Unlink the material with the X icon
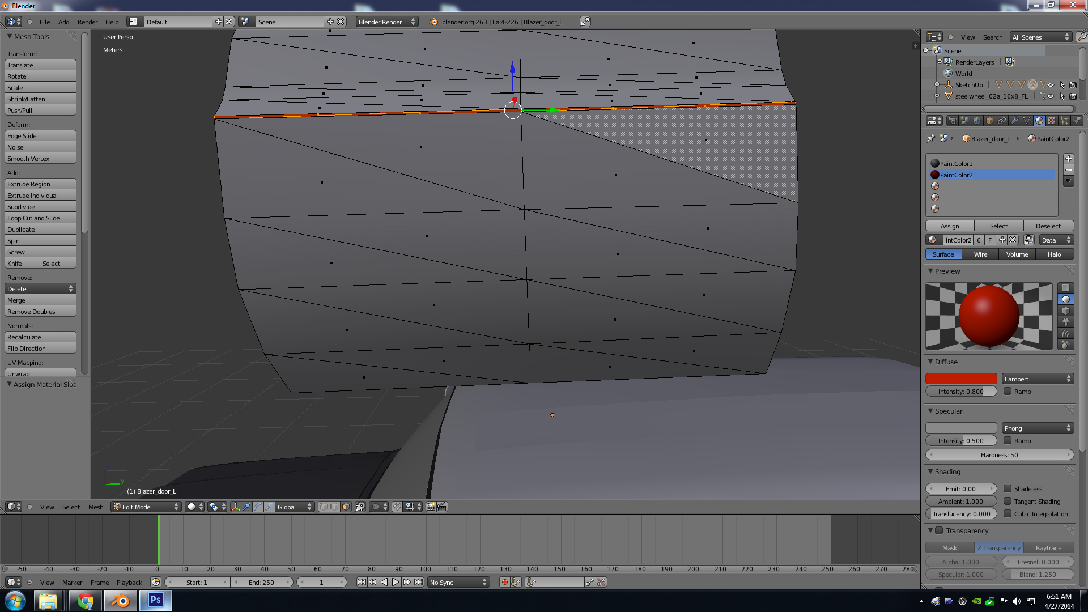Image resolution: width=1088 pixels, height=612 pixels. pos(1013,240)
